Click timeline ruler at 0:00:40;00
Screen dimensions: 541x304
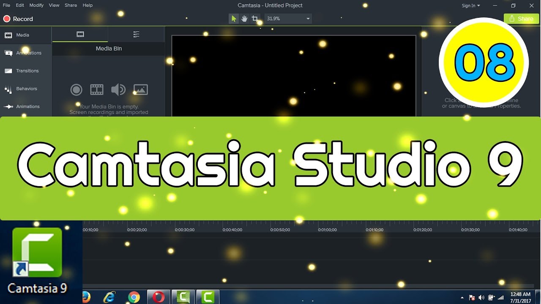[x=232, y=230]
